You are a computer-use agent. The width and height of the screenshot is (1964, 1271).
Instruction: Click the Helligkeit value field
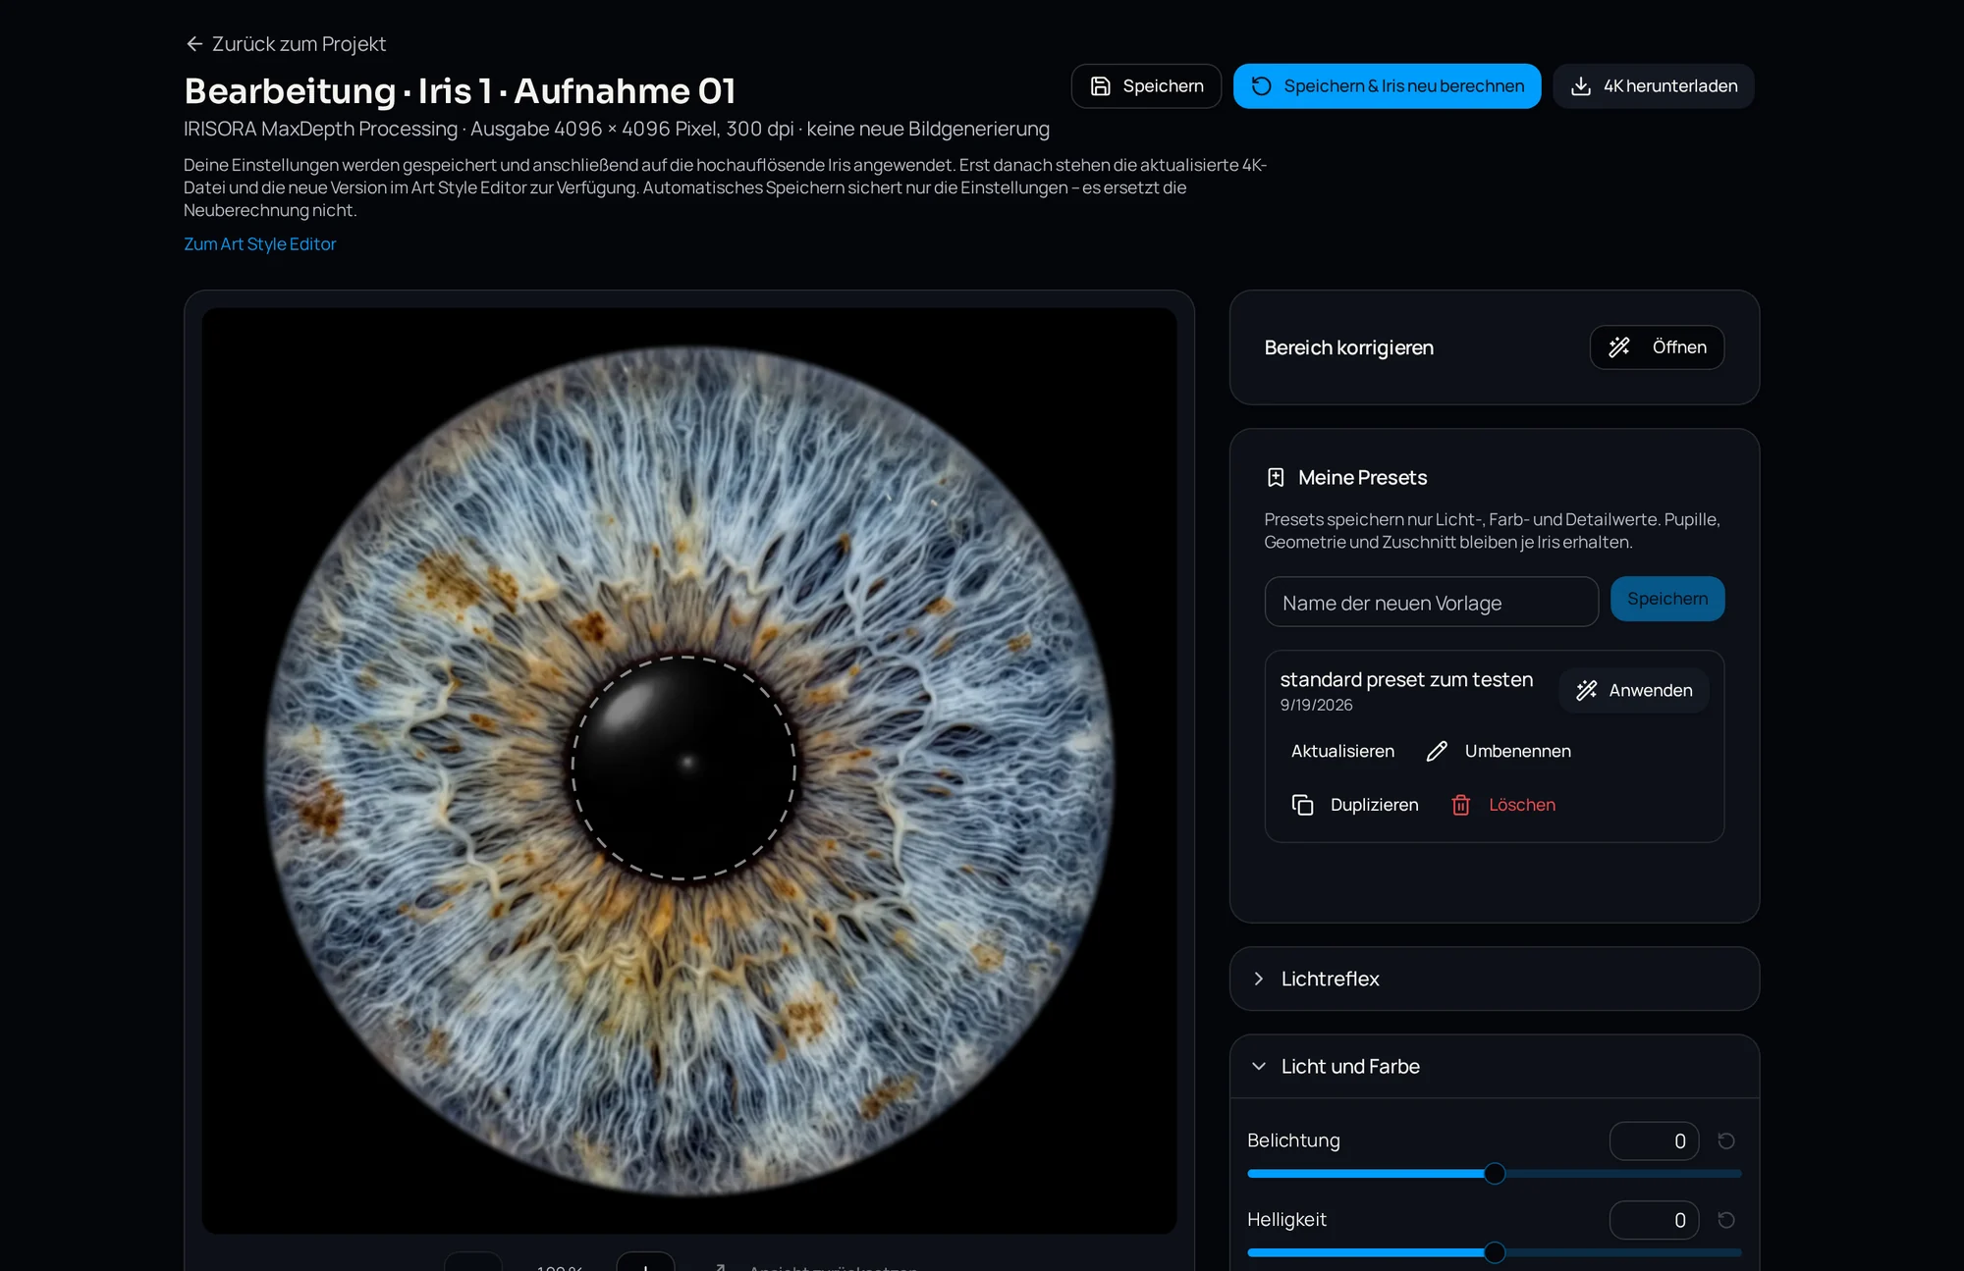point(1654,1221)
